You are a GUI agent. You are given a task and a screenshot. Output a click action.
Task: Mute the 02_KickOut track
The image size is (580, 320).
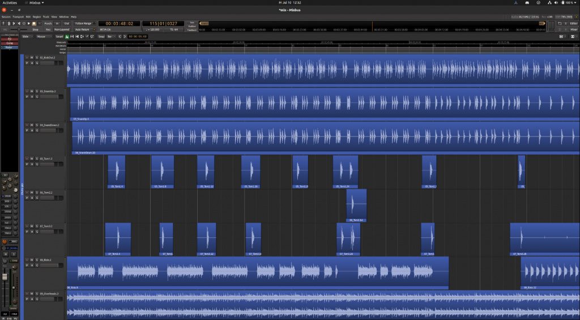tap(32, 58)
